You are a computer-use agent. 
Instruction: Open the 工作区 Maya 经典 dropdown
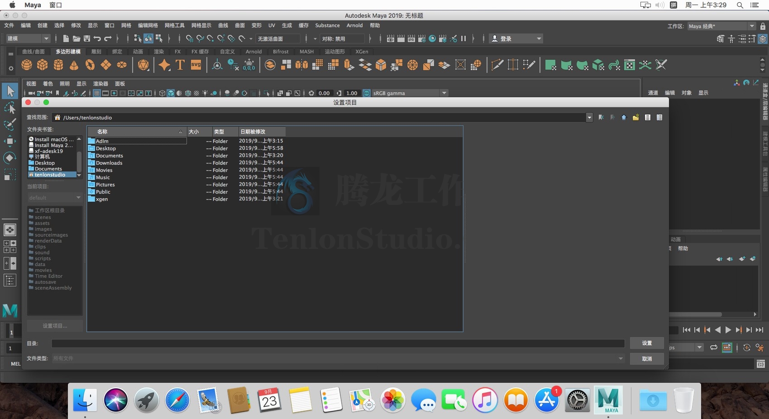[721, 26]
